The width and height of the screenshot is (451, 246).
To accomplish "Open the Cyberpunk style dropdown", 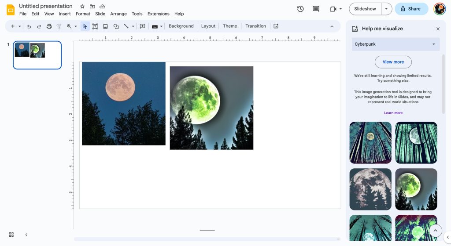I will [x=396, y=44].
